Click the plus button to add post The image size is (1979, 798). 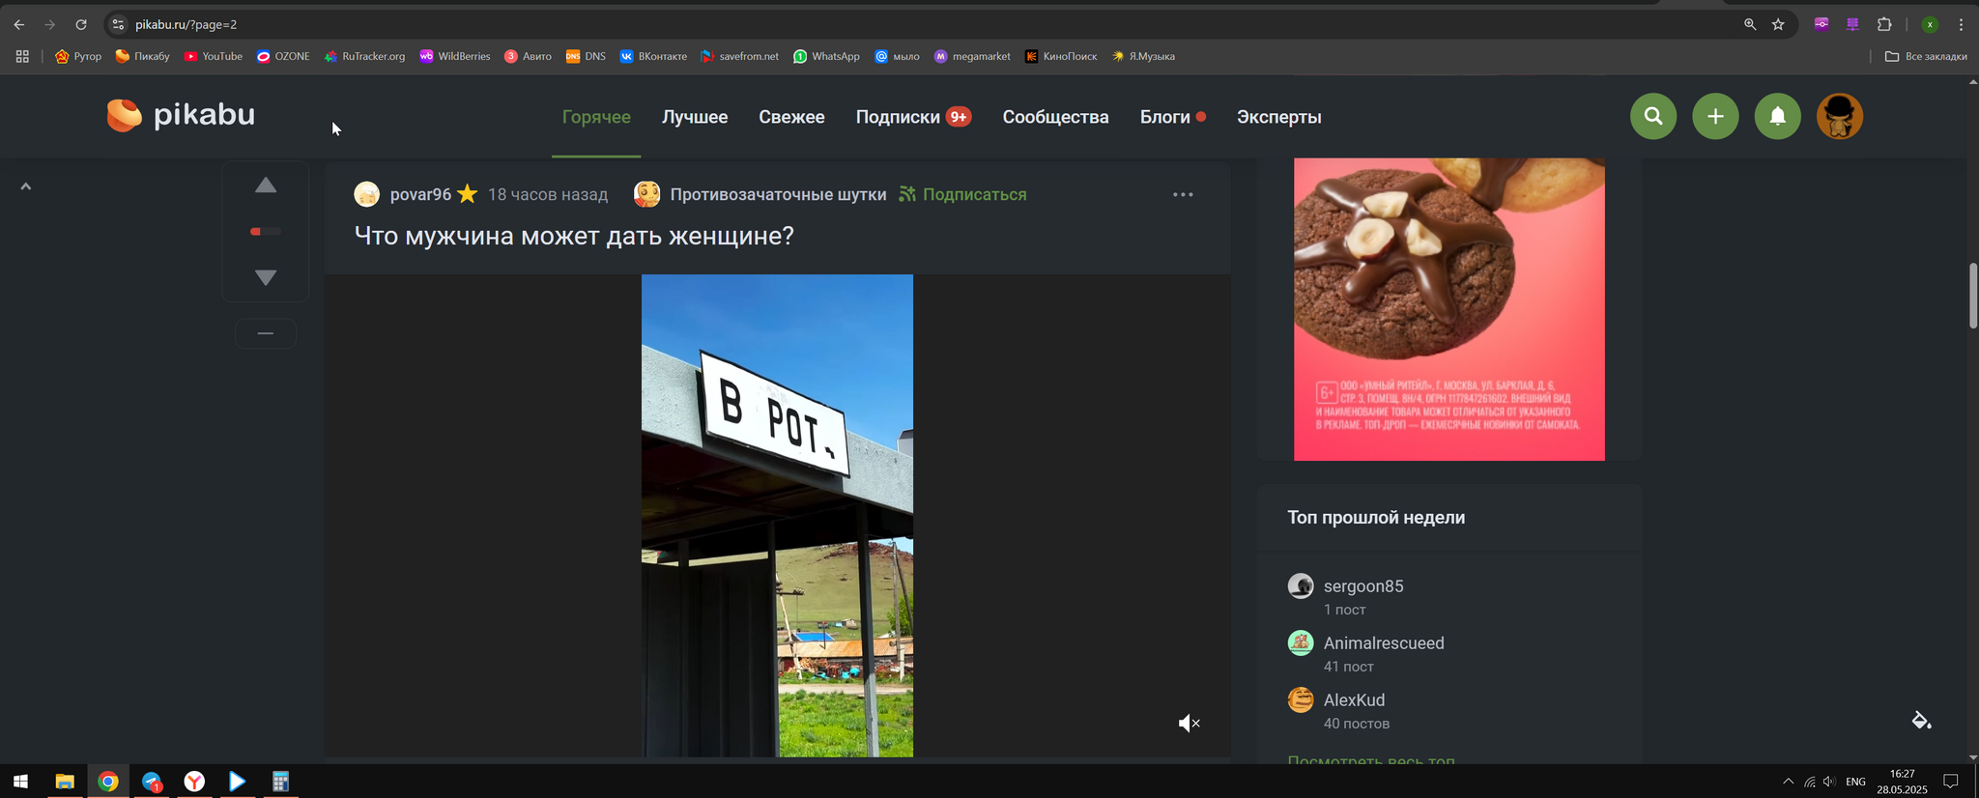[x=1715, y=117]
